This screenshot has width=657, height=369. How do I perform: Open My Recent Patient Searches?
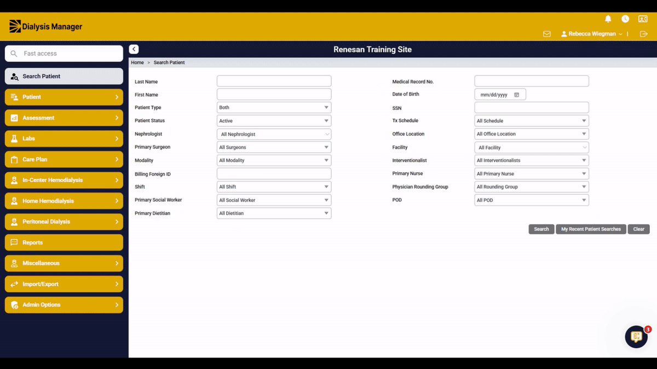pos(591,229)
